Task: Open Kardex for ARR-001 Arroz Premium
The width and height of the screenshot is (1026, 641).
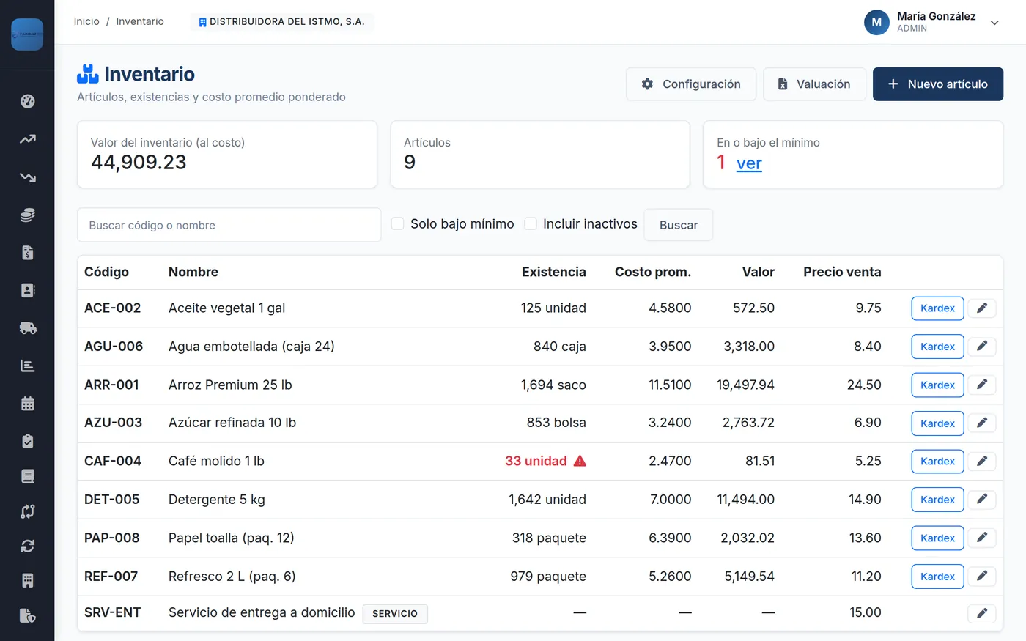Action: 937,385
